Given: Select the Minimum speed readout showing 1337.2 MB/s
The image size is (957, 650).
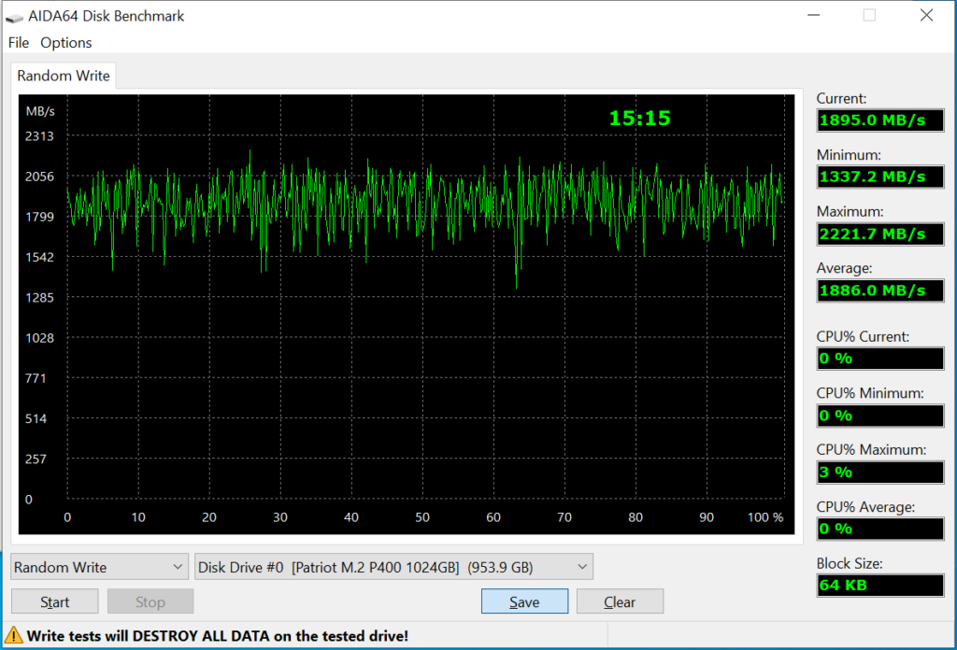Looking at the screenshot, I should (x=879, y=177).
